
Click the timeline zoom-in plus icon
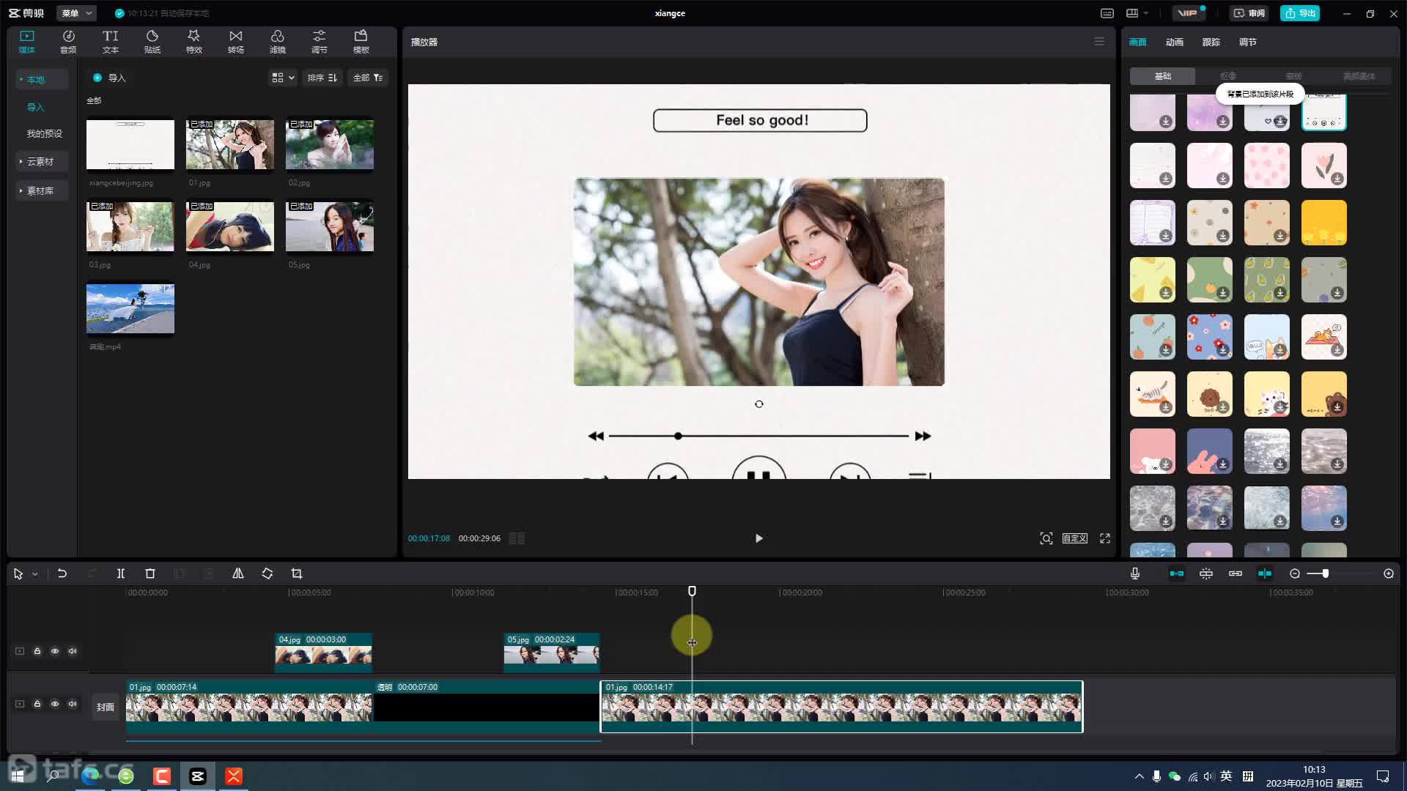pyautogui.click(x=1389, y=573)
